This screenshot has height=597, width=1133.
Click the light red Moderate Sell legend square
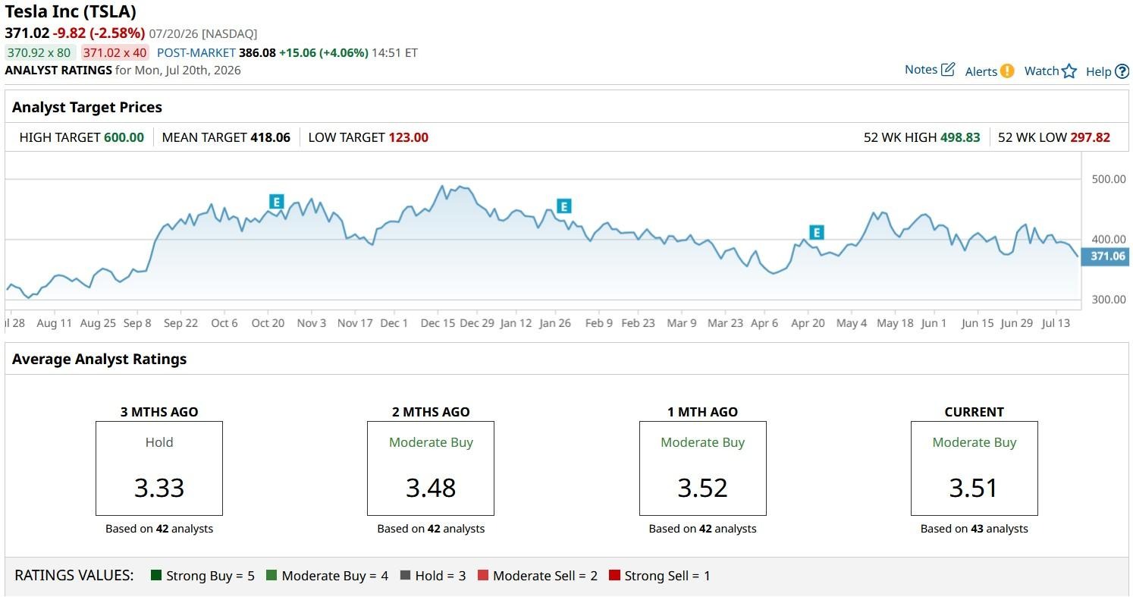(x=482, y=576)
